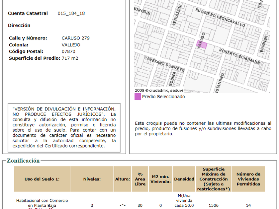Click the '% Área Libre' column header

coord(140,179)
